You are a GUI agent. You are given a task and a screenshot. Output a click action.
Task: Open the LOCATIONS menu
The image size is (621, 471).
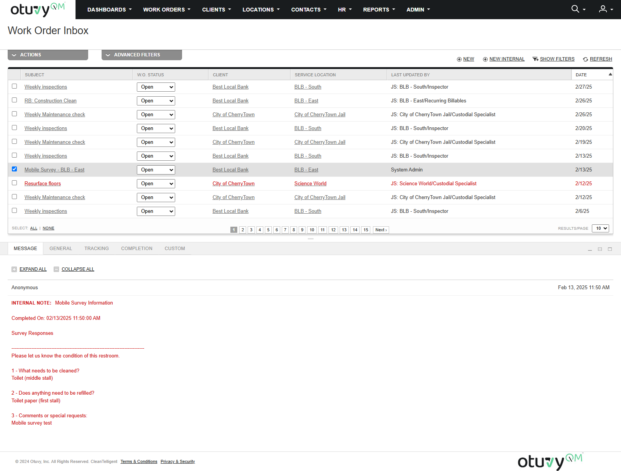261,10
